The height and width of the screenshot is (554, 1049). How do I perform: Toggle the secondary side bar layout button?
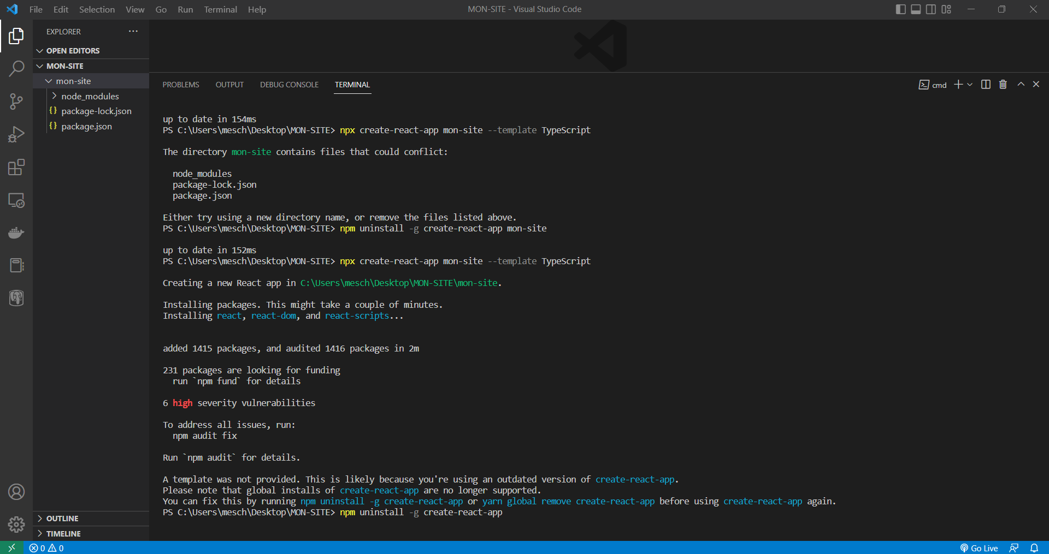click(931, 9)
